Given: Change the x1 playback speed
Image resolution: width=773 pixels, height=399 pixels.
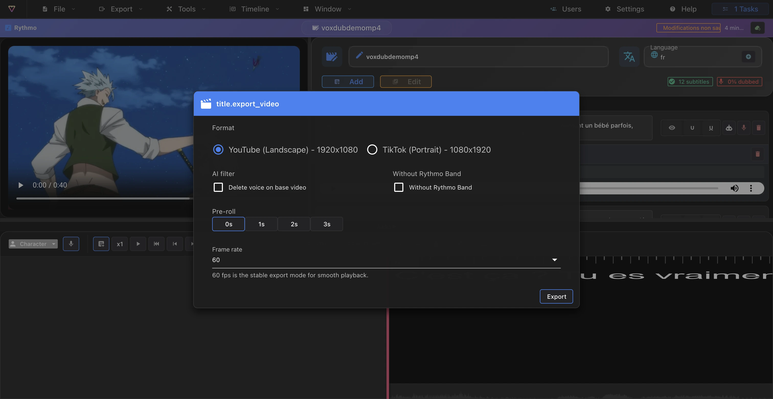Looking at the screenshot, I should 120,244.
